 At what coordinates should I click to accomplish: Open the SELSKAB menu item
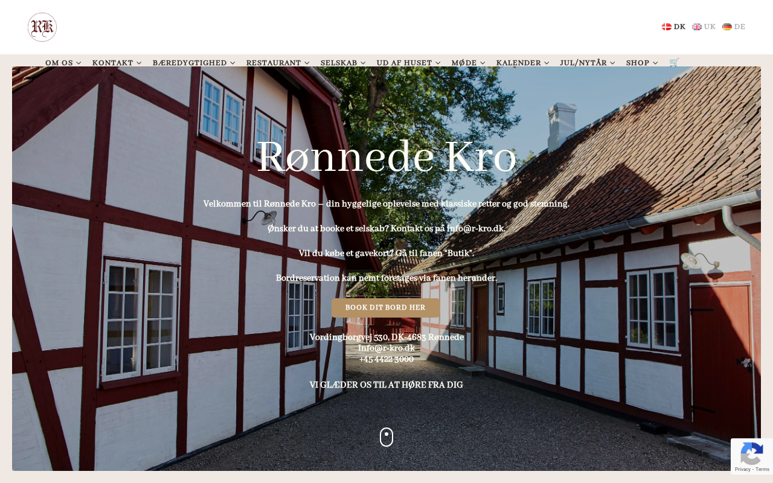coord(343,63)
